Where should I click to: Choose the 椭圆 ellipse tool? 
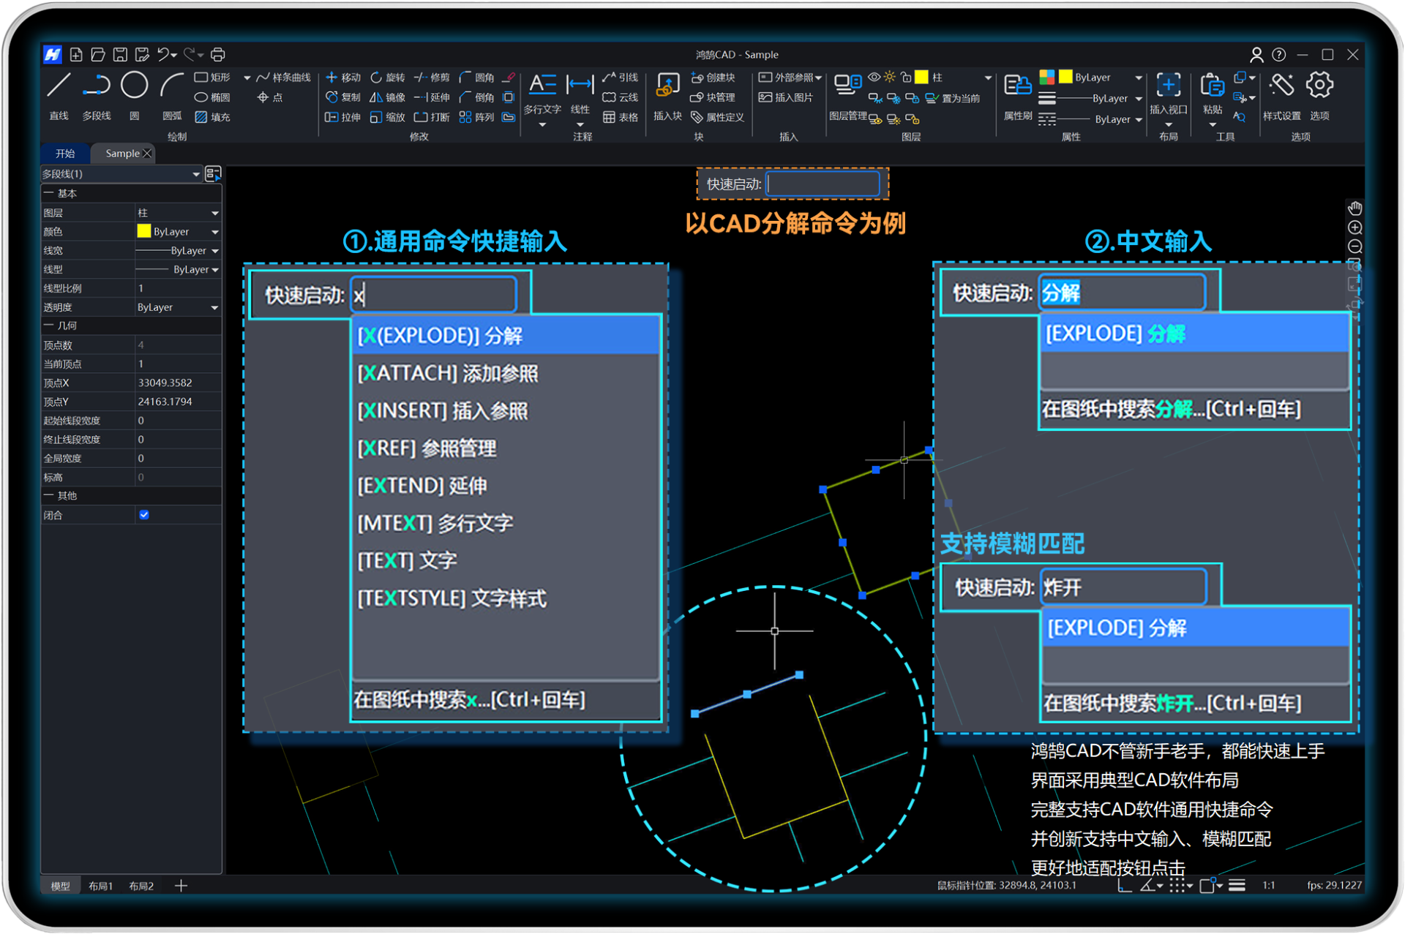click(212, 97)
